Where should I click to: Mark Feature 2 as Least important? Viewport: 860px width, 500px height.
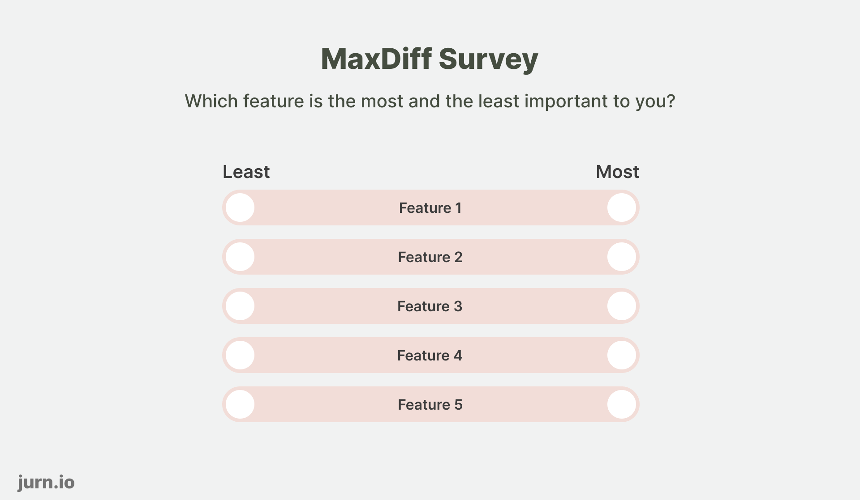[239, 256]
